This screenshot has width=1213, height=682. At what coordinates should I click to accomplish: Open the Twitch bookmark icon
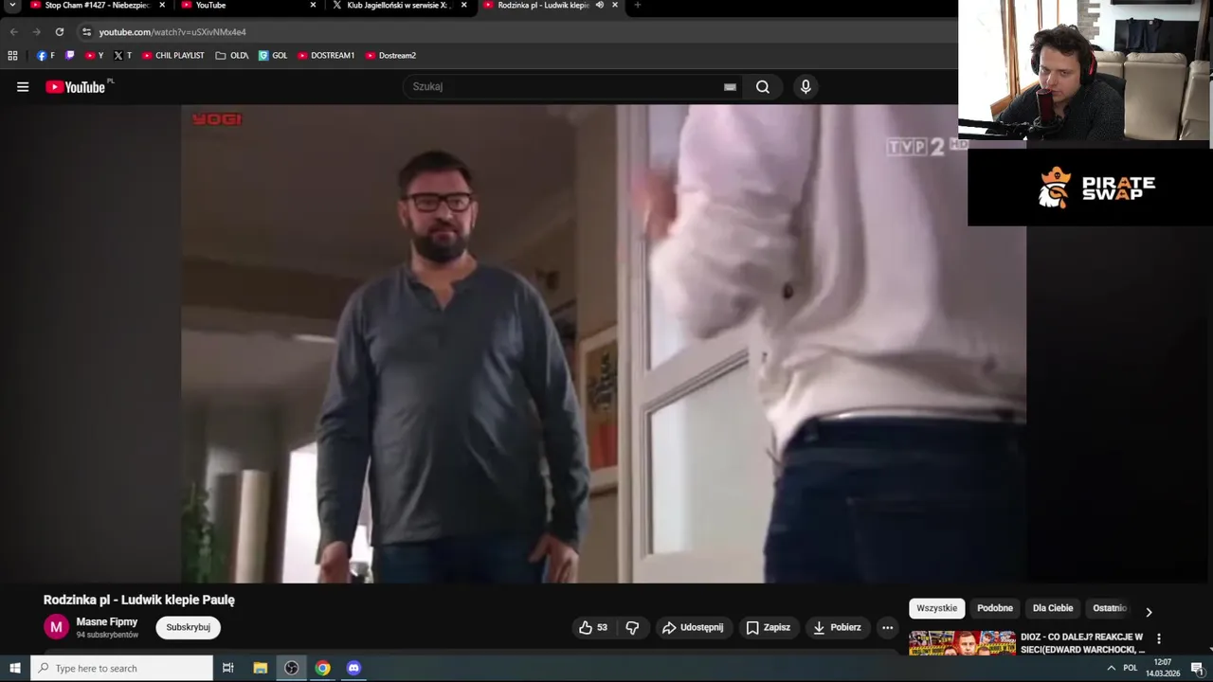coord(69,55)
